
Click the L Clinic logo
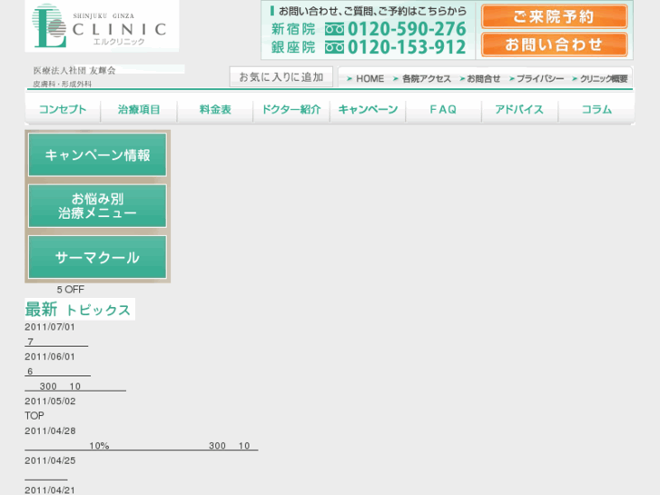coord(102,26)
